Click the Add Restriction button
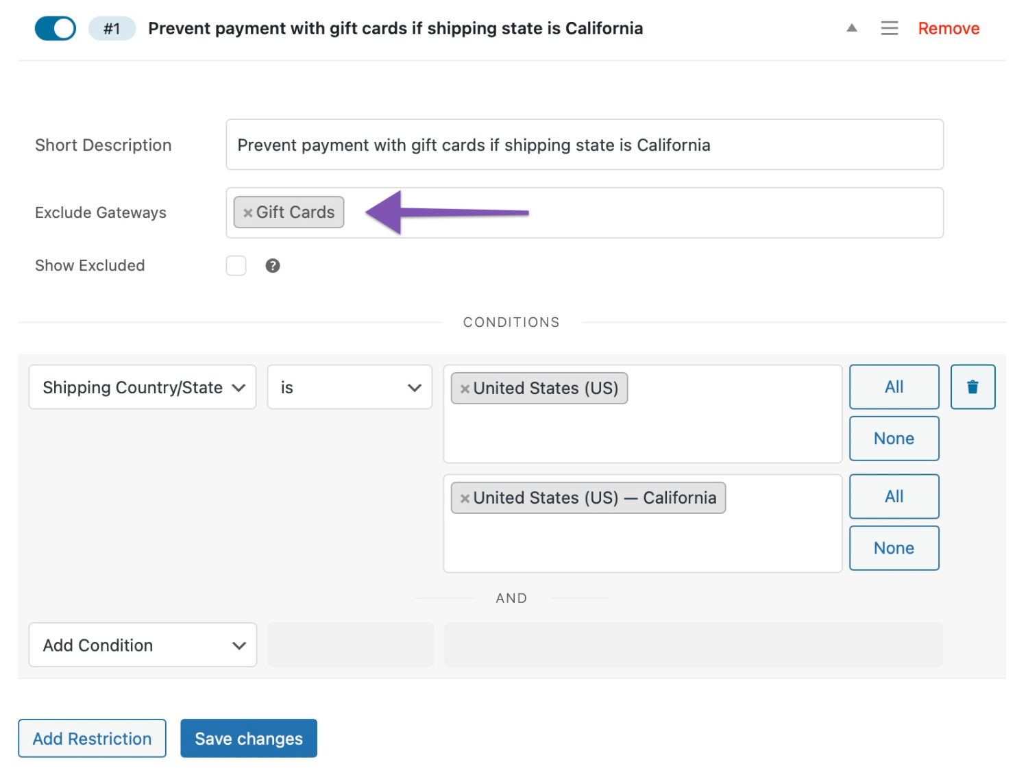 (92, 738)
